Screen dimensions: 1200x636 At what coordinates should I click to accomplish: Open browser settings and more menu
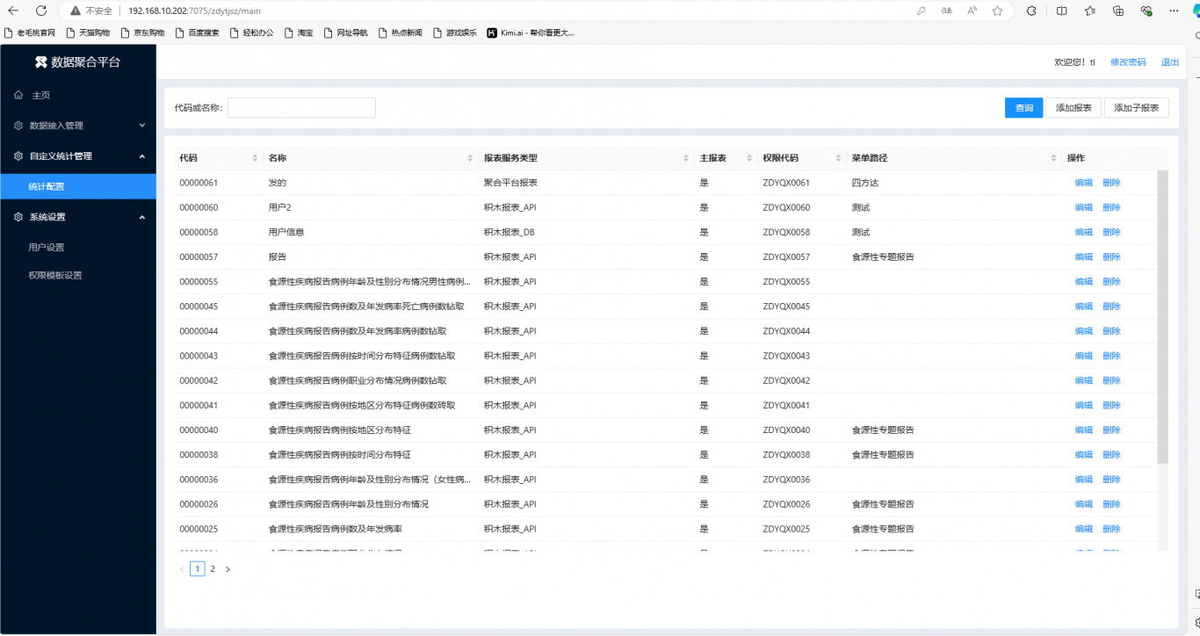point(1175,11)
